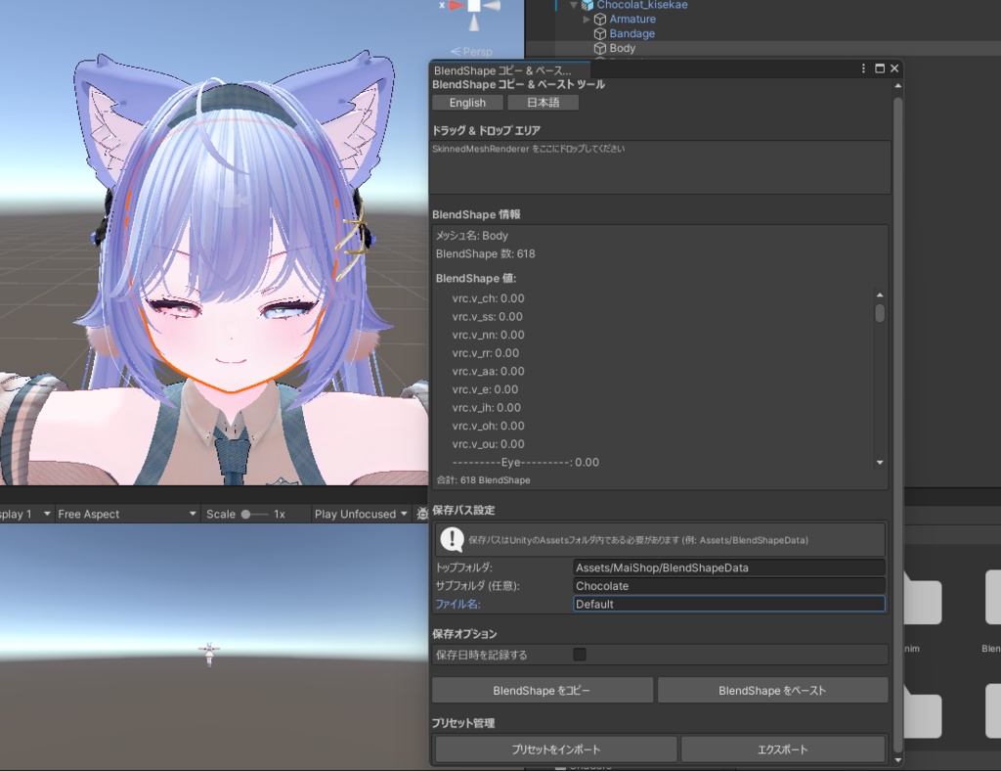Click the Chocolat_kisekae prefab icon
The height and width of the screenshot is (771, 1001).
tap(587, 5)
